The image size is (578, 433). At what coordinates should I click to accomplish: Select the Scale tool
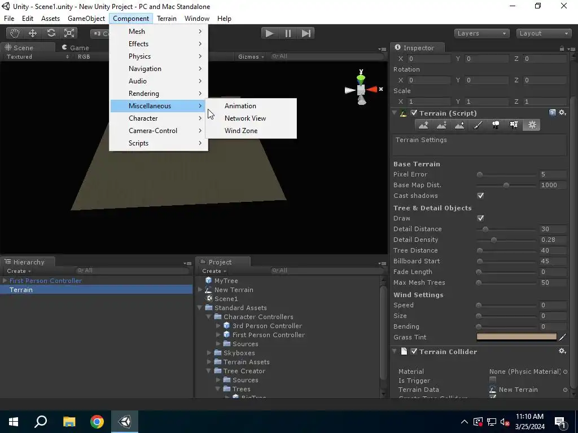(x=69, y=33)
